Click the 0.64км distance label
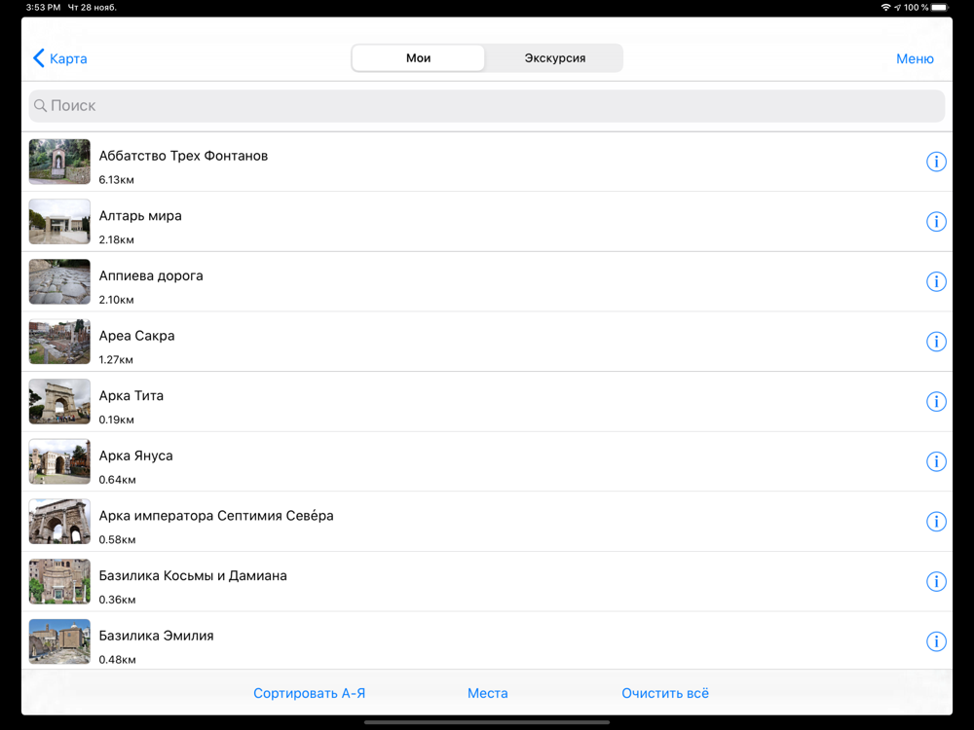Screen dimensions: 974x730 coord(118,480)
